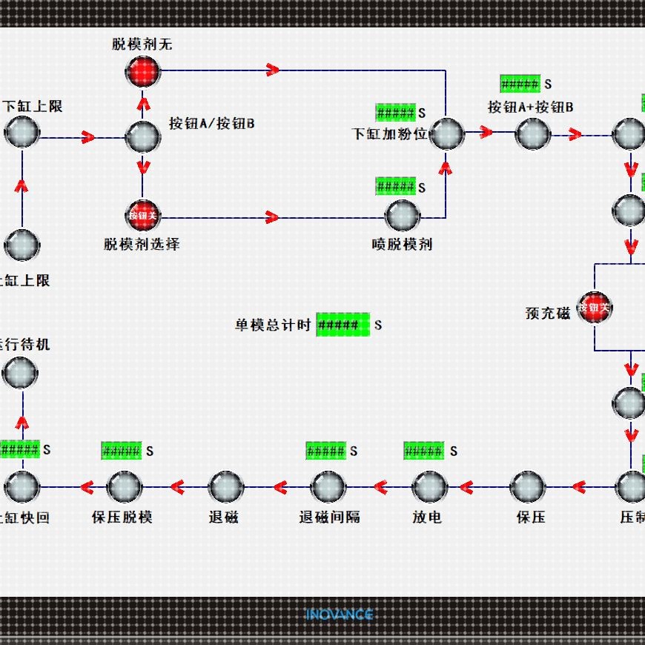The width and height of the screenshot is (645, 645).
Task: Click the 下缸上限 text label
Action: click(x=33, y=106)
